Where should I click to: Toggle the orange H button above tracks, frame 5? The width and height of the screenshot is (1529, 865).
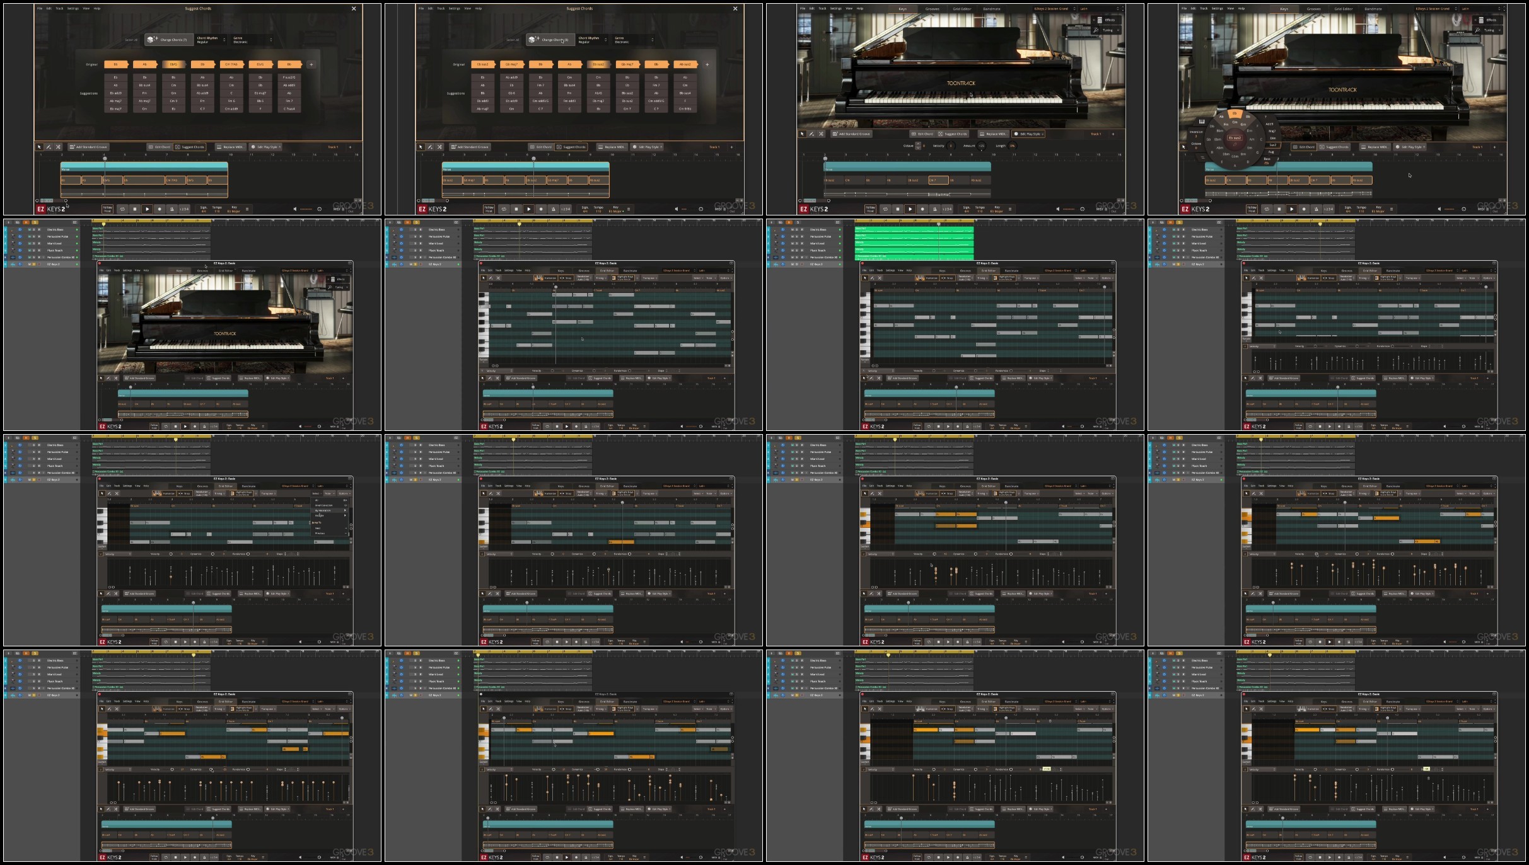[x=26, y=222]
